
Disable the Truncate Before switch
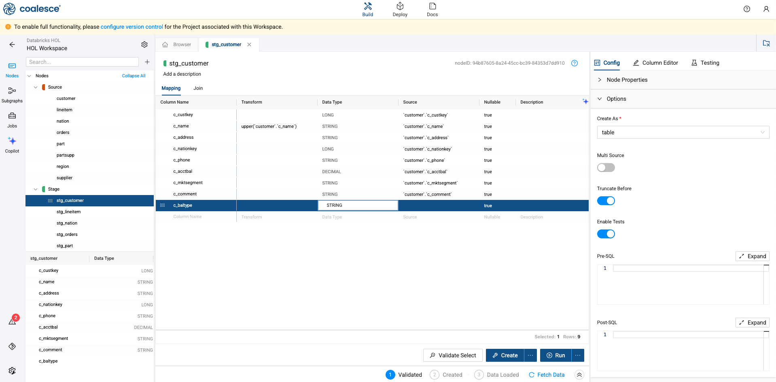pyautogui.click(x=606, y=201)
